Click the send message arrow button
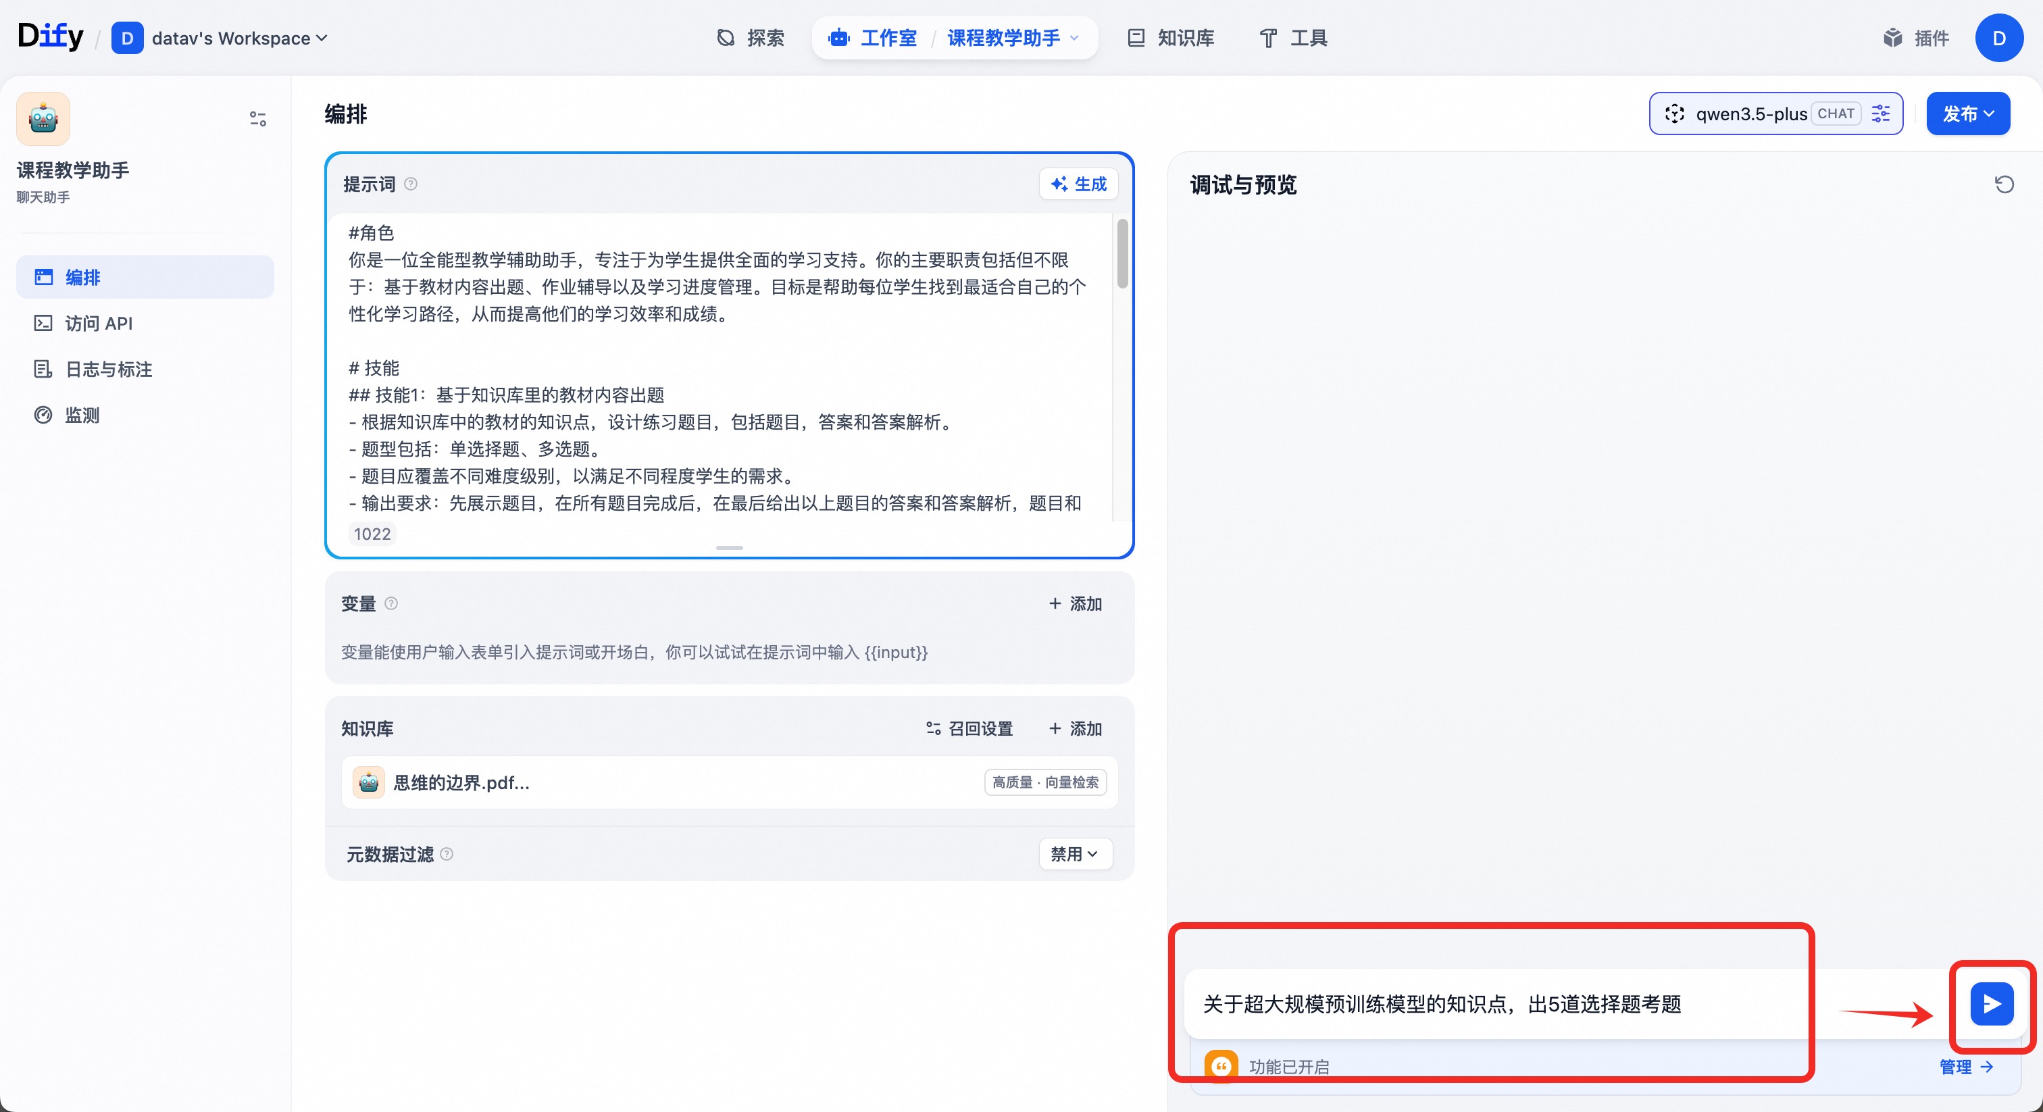 1992,1004
